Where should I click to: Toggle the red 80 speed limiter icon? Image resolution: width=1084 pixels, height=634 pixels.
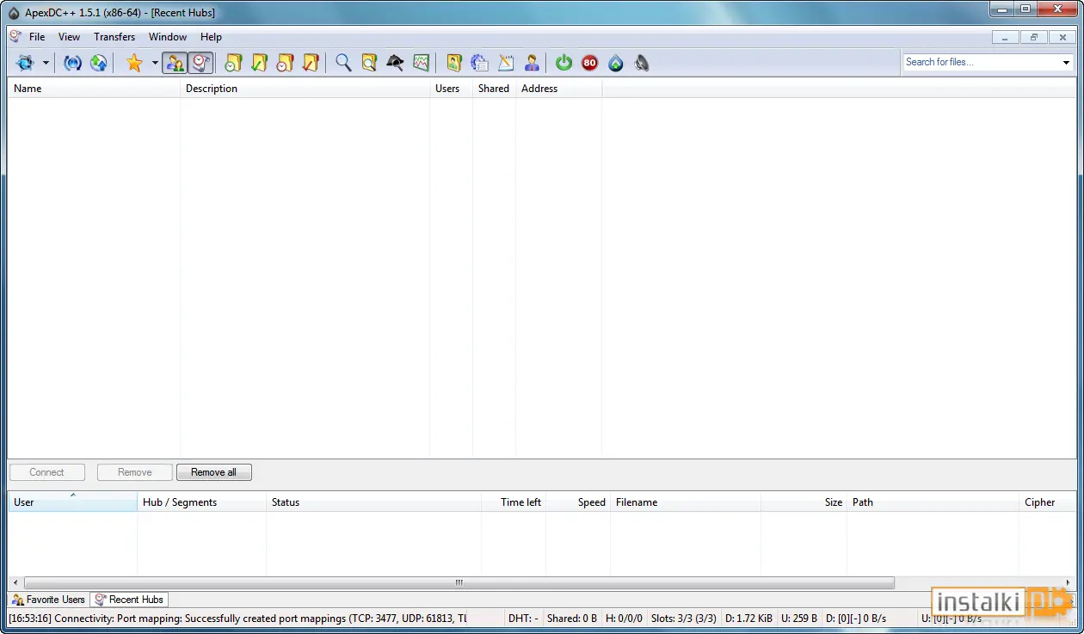click(x=589, y=63)
